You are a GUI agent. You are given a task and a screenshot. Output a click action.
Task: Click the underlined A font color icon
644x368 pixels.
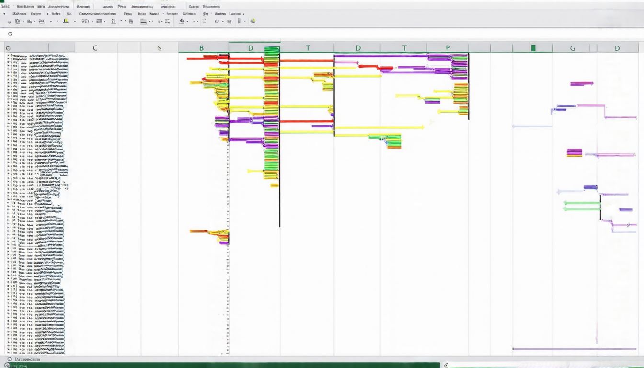182,21
